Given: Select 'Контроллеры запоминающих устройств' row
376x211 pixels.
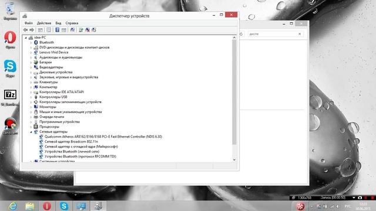Looking at the screenshot, I should [x=70, y=102].
